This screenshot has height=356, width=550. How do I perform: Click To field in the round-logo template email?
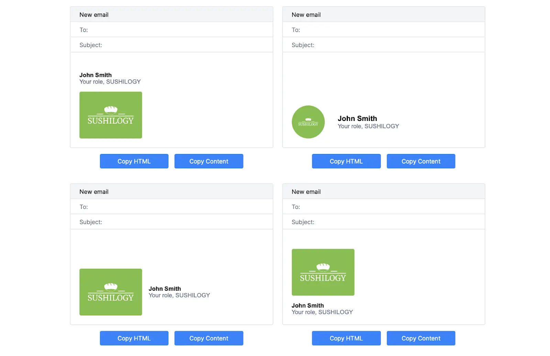[384, 30]
